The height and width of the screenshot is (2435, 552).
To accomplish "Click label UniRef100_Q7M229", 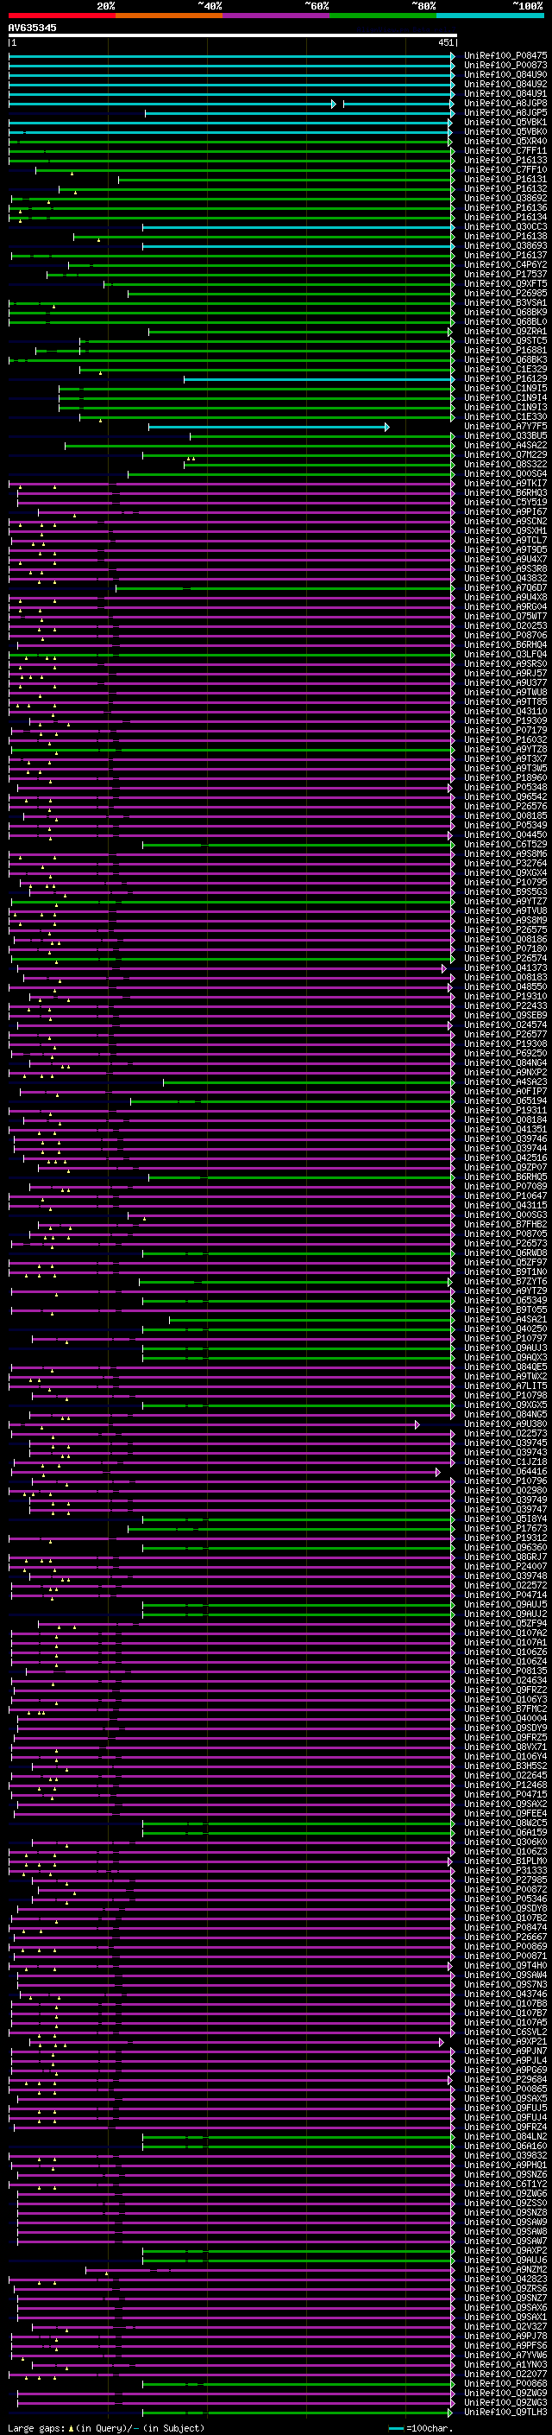I will 505,454.
